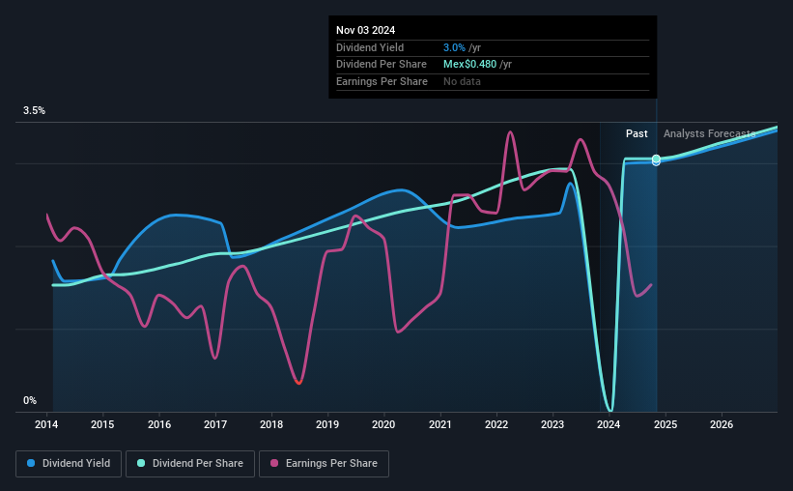Toggle the Dividend Per Share legend button

(x=190, y=464)
